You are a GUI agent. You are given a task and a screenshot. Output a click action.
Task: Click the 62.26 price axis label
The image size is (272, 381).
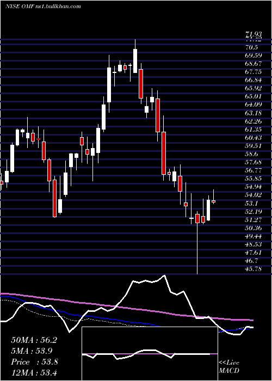pyautogui.click(x=254, y=121)
